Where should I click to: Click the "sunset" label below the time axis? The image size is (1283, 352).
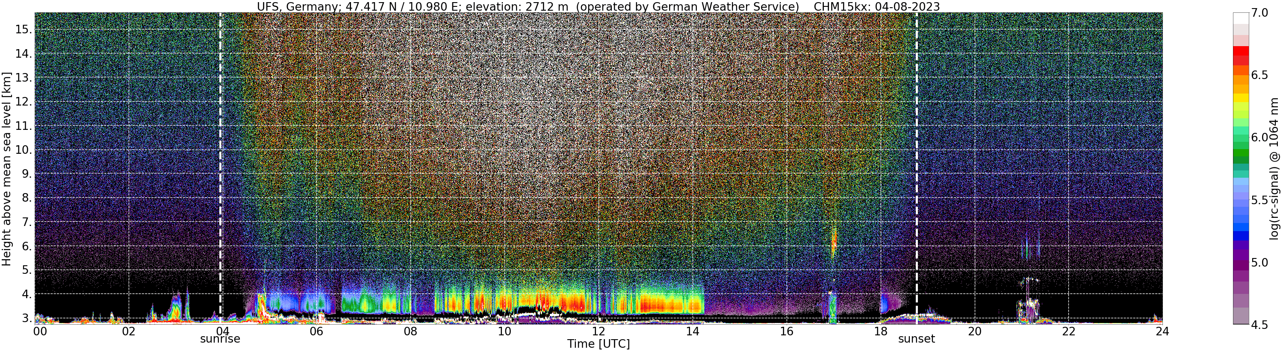[917, 339]
